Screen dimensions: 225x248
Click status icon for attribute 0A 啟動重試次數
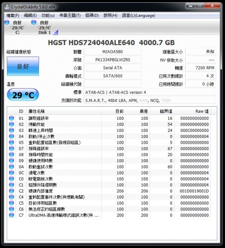click(x=12, y=167)
